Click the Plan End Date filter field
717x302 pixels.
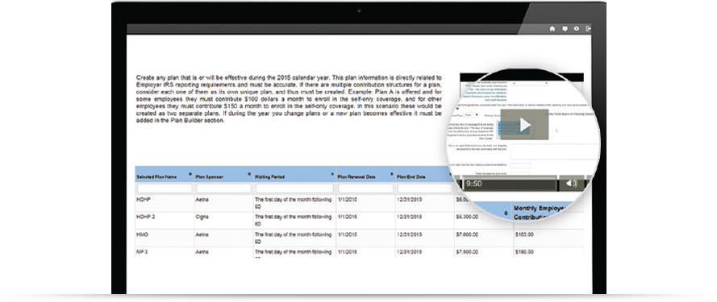(424, 188)
